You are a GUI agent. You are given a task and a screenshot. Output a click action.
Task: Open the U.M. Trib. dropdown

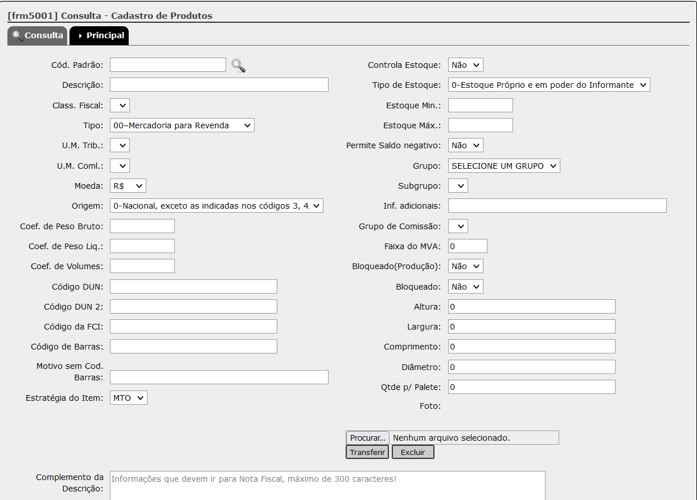(x=120, y=145)
